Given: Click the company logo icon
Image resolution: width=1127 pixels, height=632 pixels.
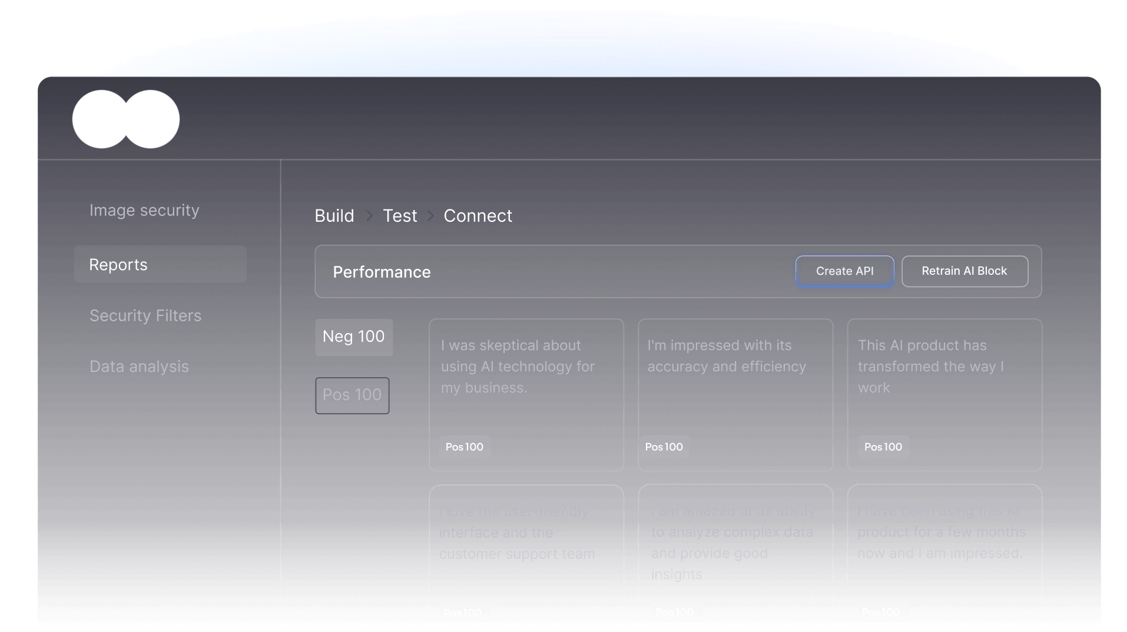Looking at the screenshot, I should coord(125,119).
